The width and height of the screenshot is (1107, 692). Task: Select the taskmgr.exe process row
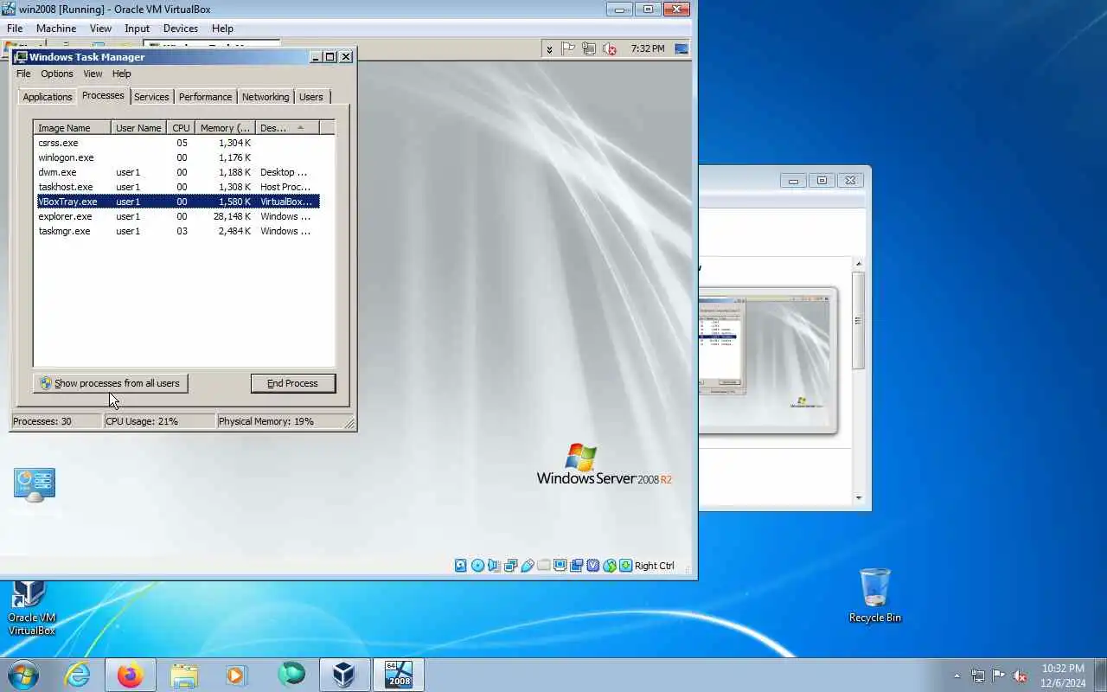pos(176,231)
